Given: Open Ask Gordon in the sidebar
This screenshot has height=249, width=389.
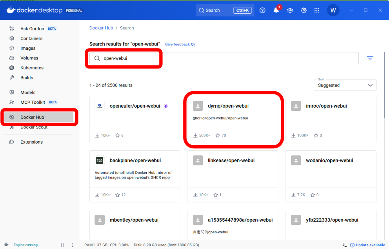Looking at the screenshot, I should coord(32,29).
